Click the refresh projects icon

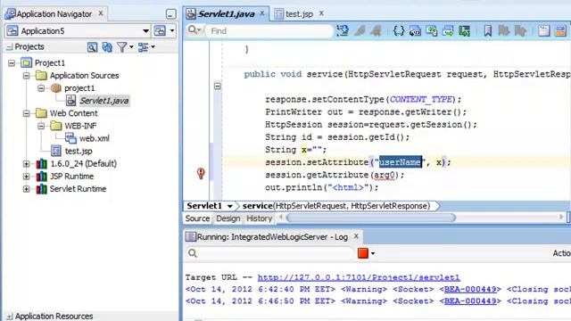[107, 47]
